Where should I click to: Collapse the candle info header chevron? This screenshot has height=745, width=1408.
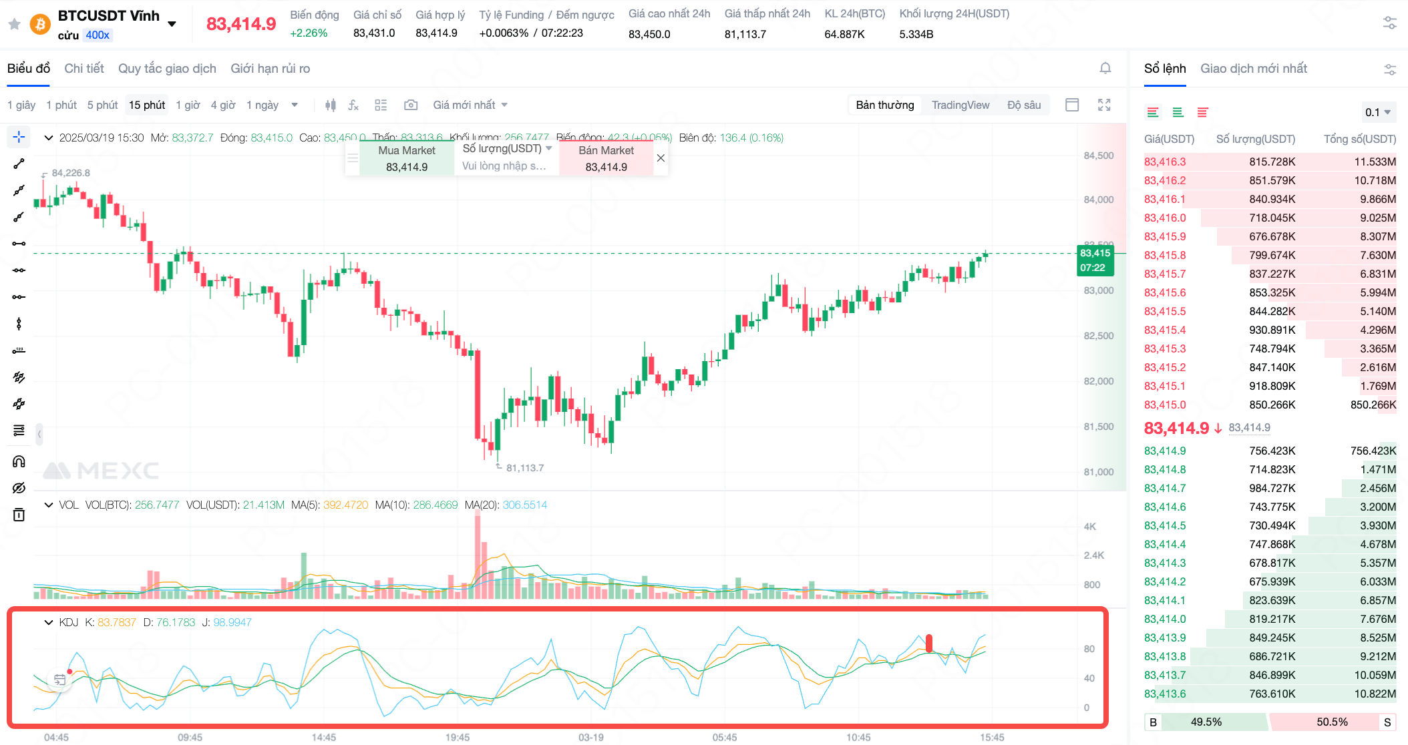click(x=48, y=138)
